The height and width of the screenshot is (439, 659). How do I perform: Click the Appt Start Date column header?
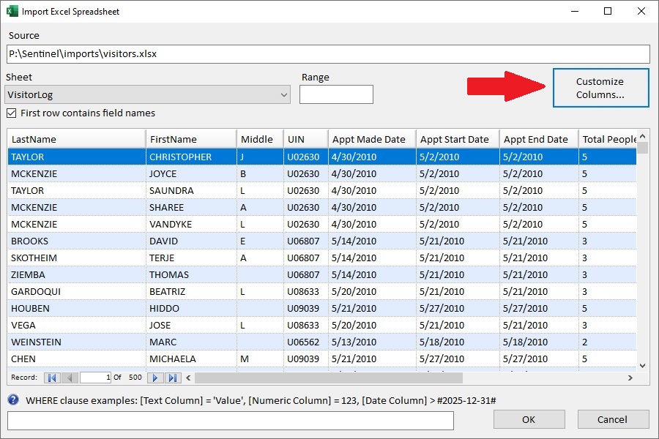pos(458,139)
